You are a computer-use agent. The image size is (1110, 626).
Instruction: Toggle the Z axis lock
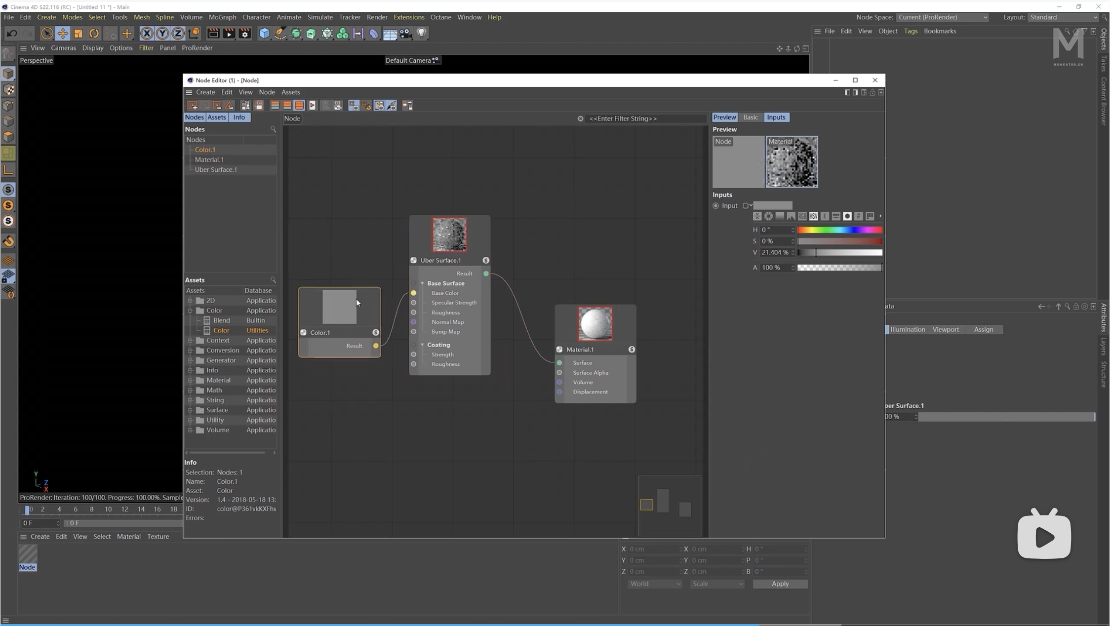point(178,34)
